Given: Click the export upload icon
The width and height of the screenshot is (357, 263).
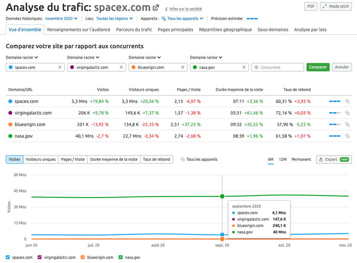Looking at the screenshot, I should [321, 159].
